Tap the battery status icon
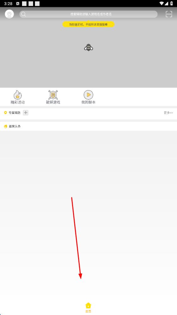Image resolution: width=177 pixels, height=315 pixels. pyautogui.click(x=172, y=3)
